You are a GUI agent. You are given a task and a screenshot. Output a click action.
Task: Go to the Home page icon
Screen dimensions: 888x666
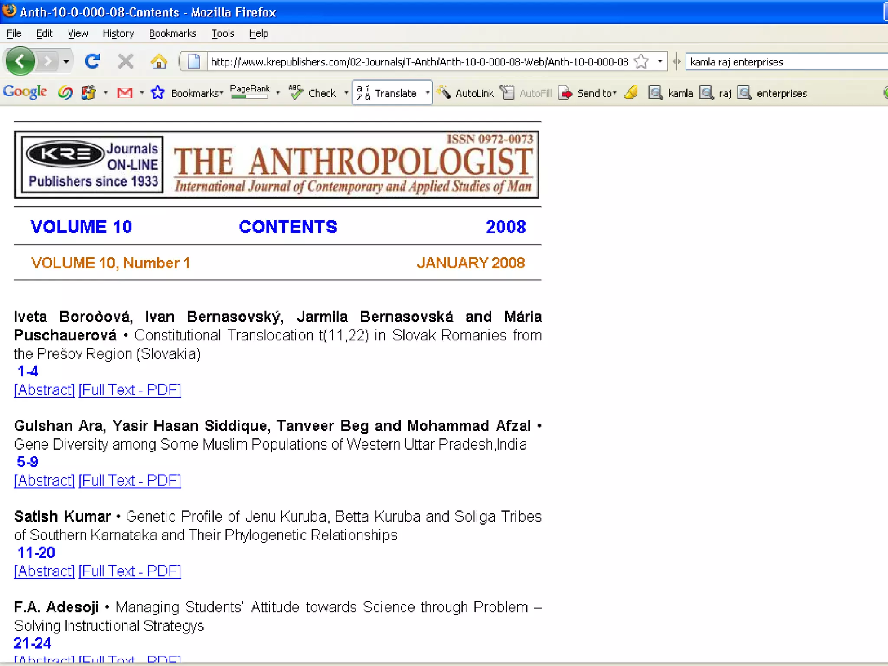[x=159, y=61]
